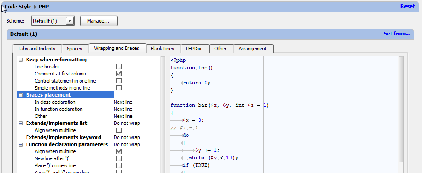Change Function declaration parameters wrap setting
The image size is (422, 173).
pos(127,144)
